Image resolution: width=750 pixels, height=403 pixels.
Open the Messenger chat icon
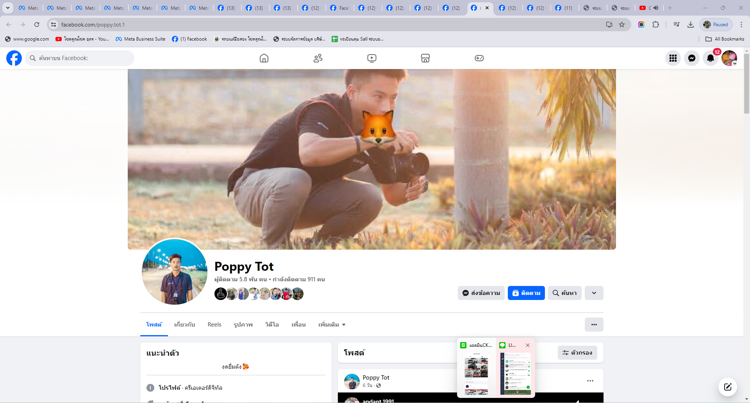click(692, 58)
